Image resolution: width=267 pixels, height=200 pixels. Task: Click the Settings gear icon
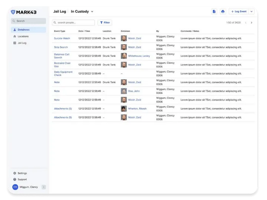14,173
